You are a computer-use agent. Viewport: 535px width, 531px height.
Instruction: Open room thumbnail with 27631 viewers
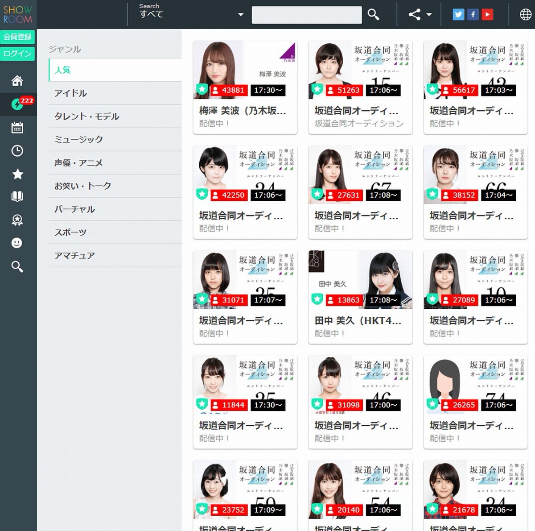(x=360, y=174)
